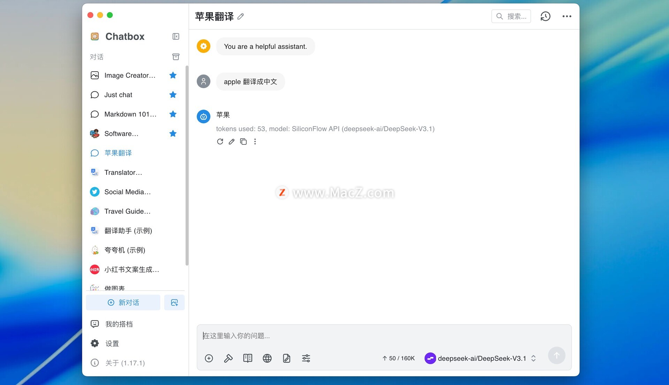
Task: Open the three-dot menu in header
Action: 567,16
